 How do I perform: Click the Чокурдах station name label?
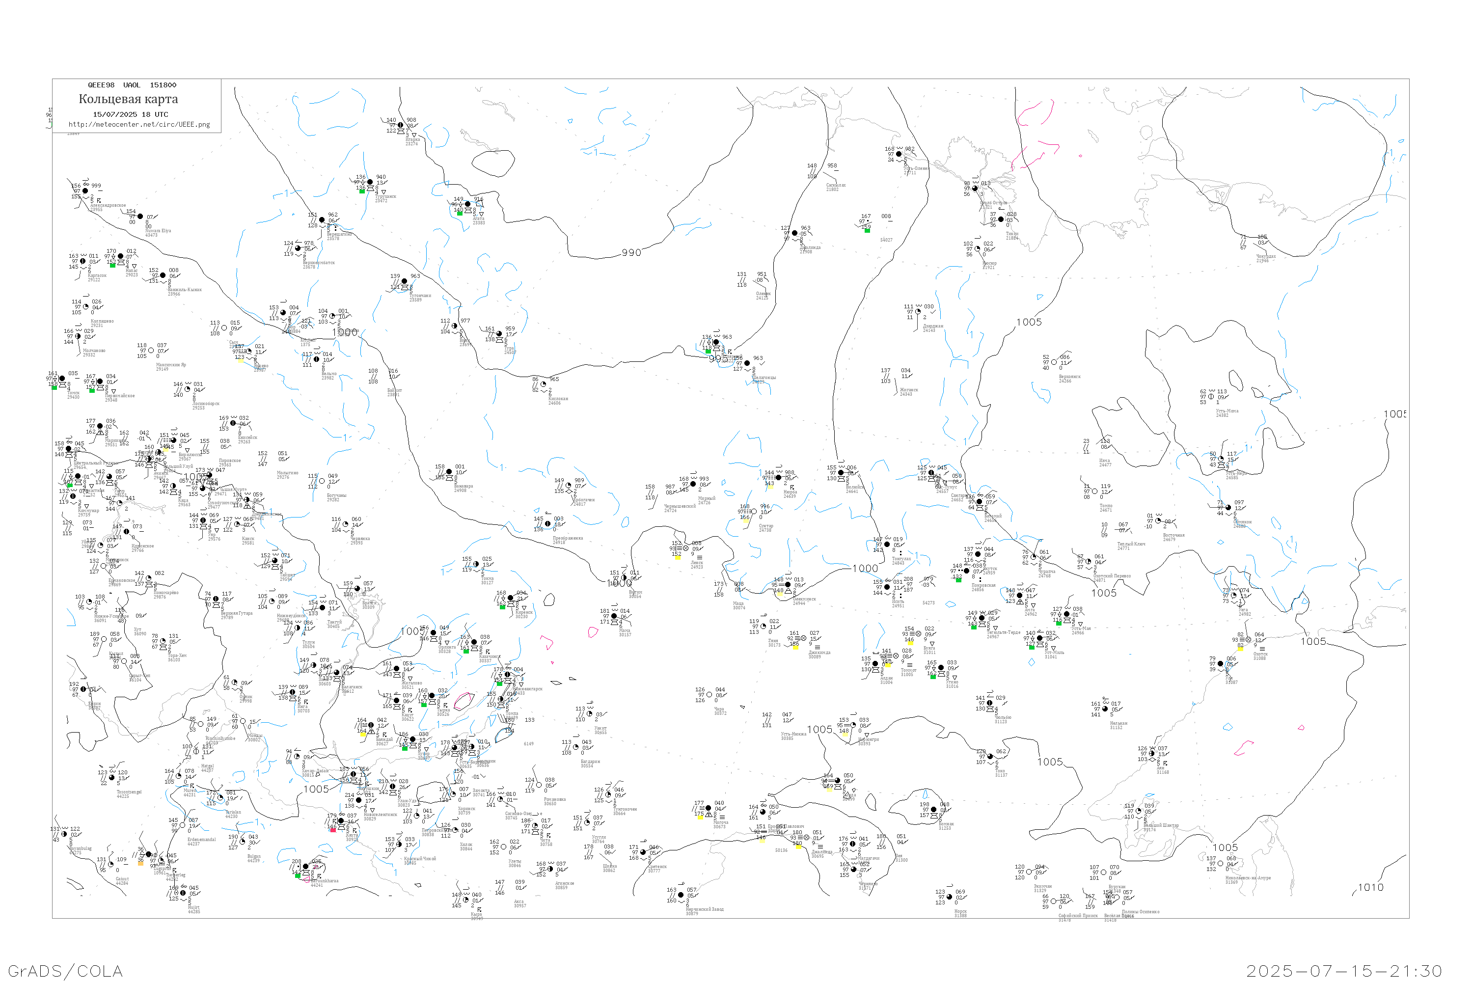pyautogui.click(x=1266, y=257)
